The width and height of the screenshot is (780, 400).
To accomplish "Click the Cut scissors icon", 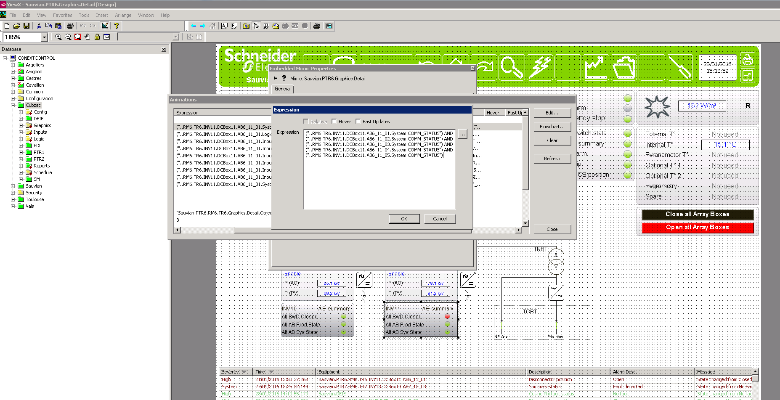I will click(39, 26).
